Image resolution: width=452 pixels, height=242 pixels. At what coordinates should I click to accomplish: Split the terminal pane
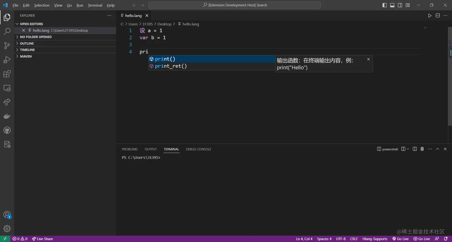click(x=415, y=149)
